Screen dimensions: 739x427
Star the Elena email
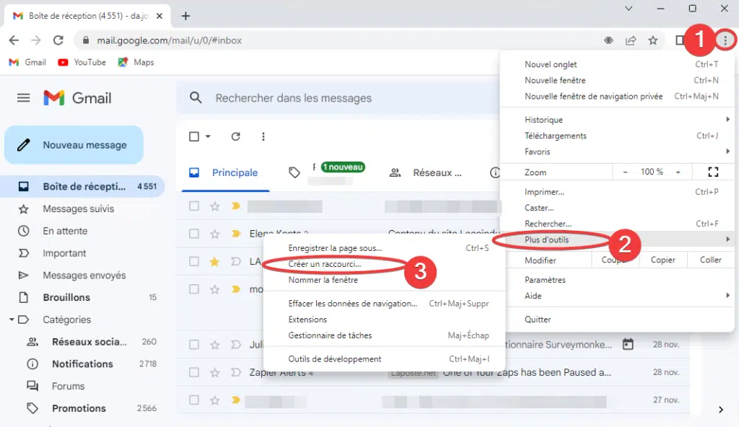[x=215, y=234]
